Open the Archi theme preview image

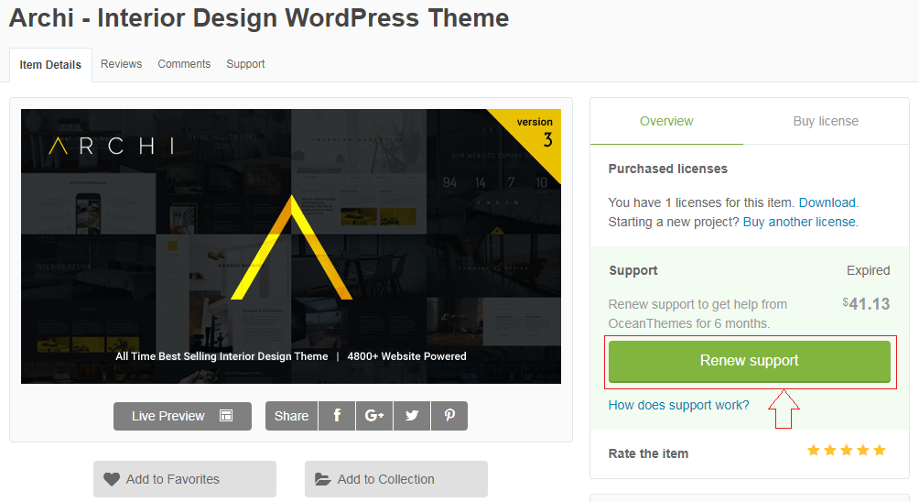291,246
